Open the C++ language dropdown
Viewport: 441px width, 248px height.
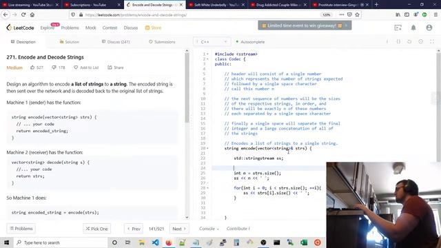tap(212, 41)
